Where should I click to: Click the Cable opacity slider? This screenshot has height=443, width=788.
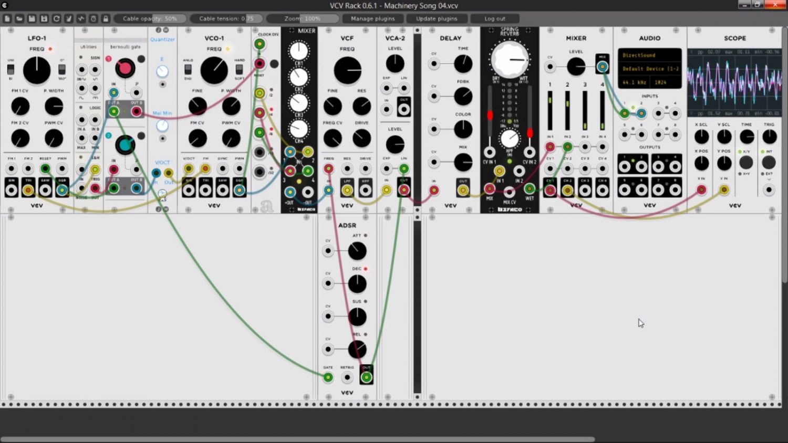pos(150,18)
